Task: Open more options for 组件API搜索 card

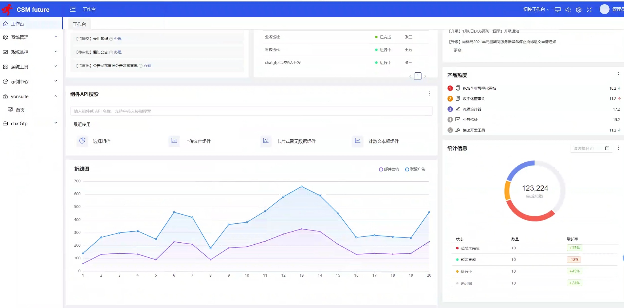Action: 430,94
